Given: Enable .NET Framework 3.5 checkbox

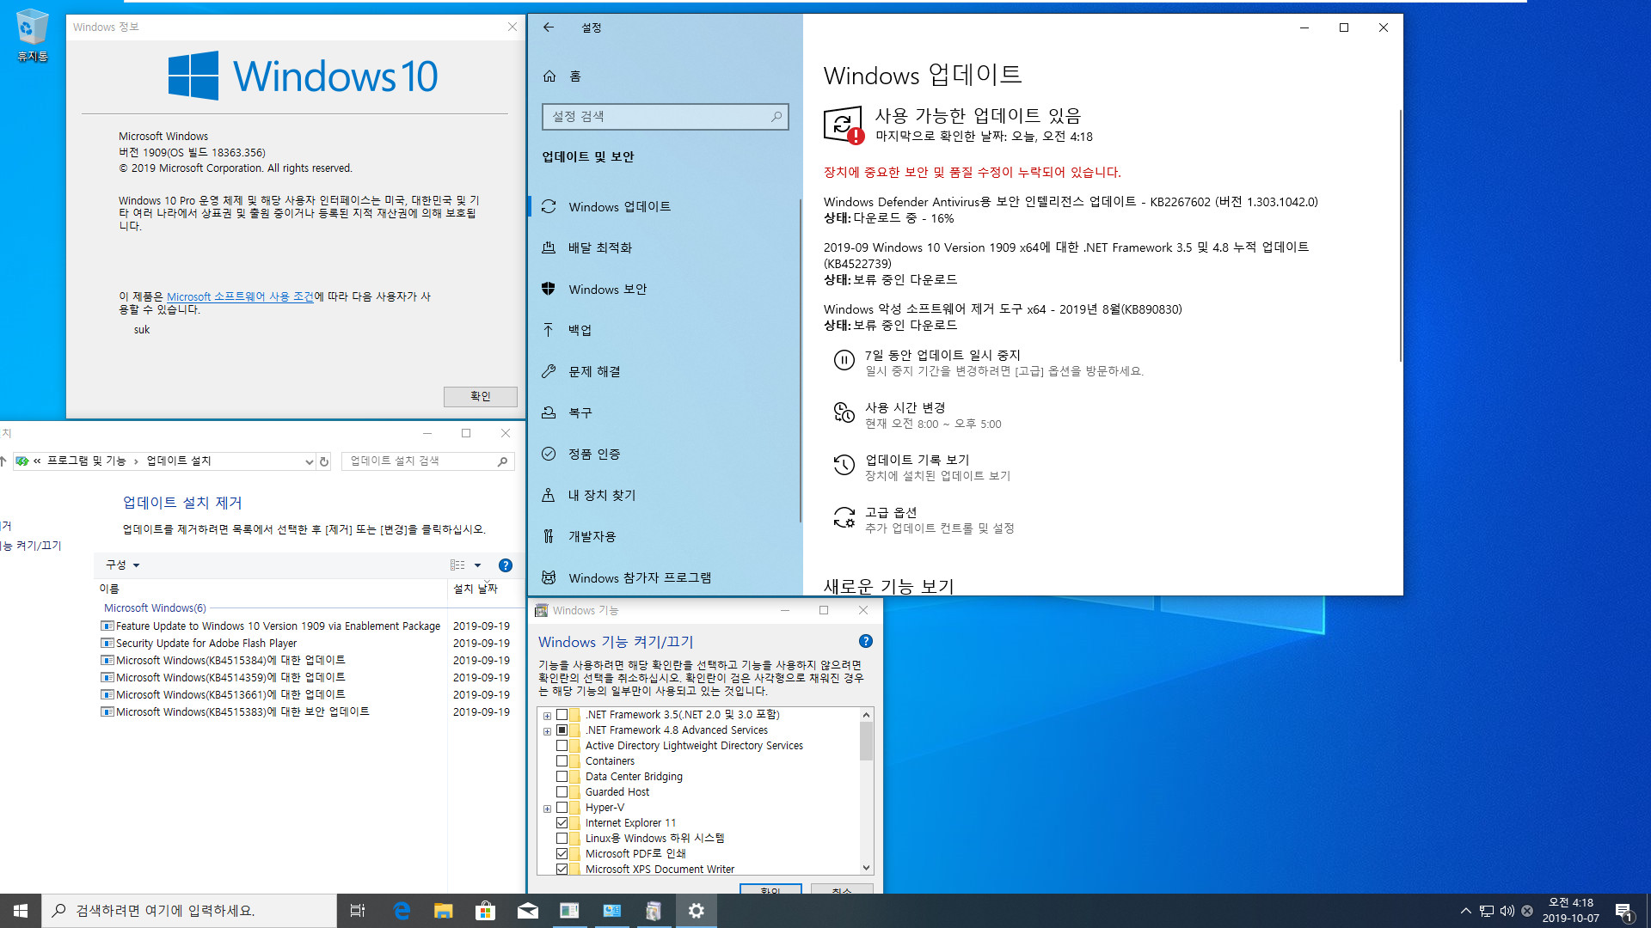Looking at the screenshot, I should click(x=562, y=715).
